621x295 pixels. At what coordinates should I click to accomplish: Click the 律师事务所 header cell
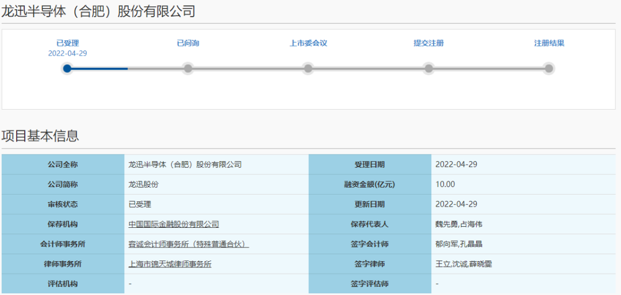point(63,264)
